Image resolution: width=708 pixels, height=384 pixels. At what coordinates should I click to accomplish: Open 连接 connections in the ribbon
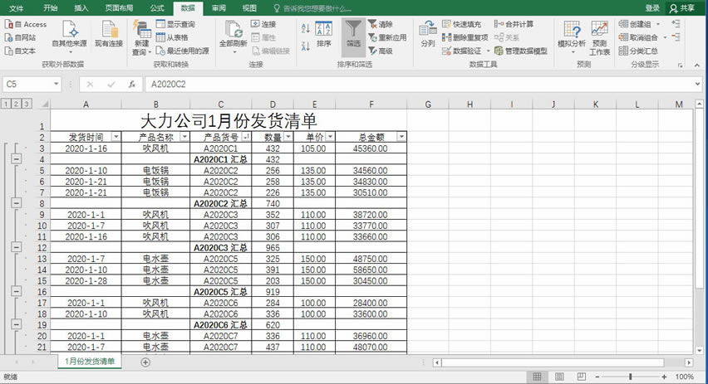[x=263, y=24]
